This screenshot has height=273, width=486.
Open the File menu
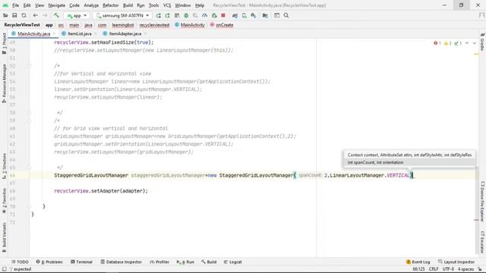coord(15,5)
